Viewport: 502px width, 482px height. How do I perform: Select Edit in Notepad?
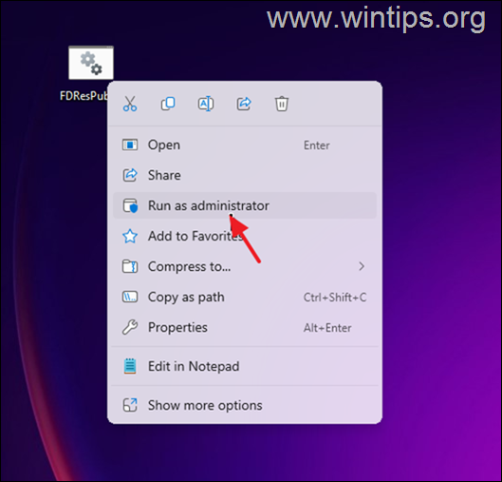245,366
